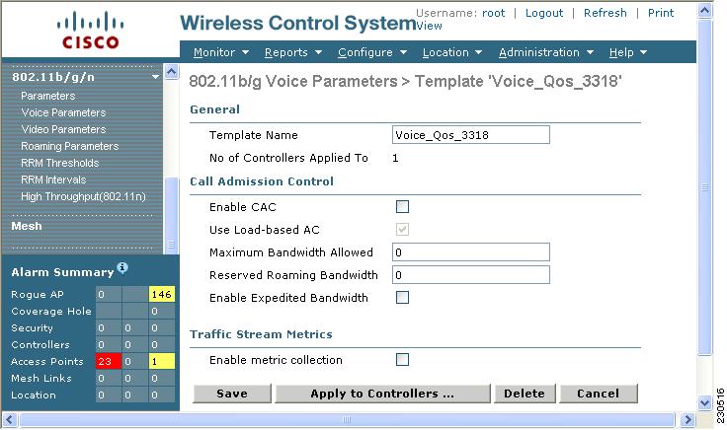Image resolution: width=727 pixels, height=430 pixels.
Task: Click the Reserved Roaming Bandwidth field
Action: (x=471, y=275)
